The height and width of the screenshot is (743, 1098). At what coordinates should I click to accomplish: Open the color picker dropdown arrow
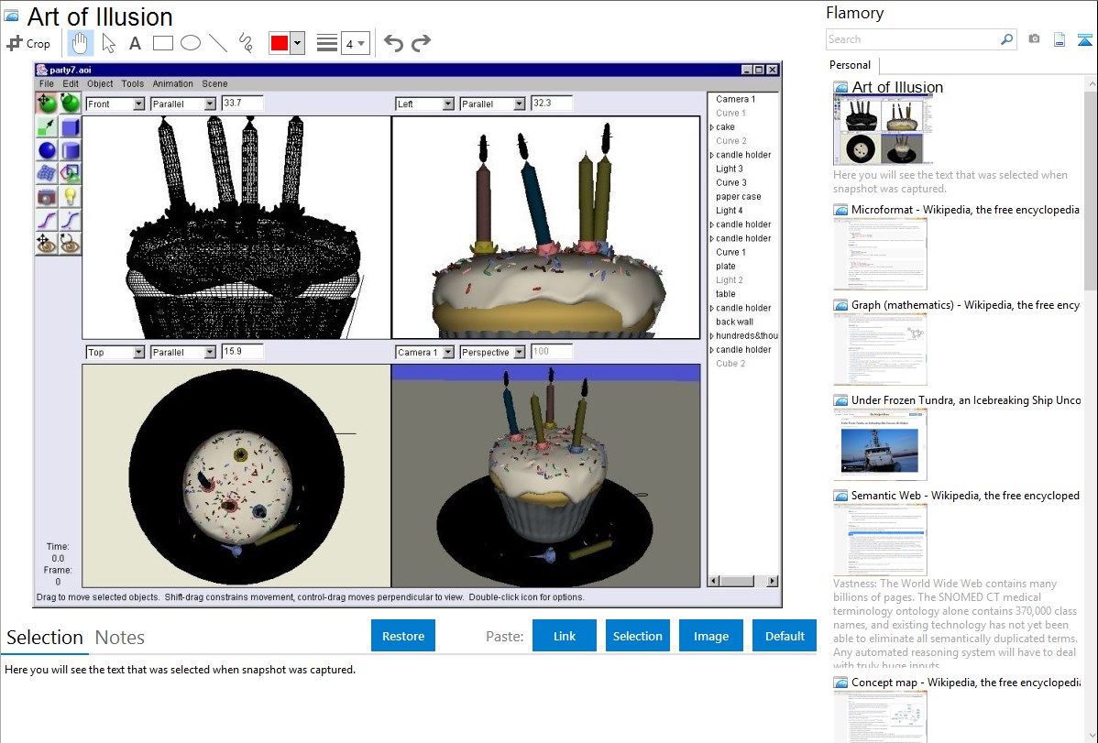click(297, 43)
